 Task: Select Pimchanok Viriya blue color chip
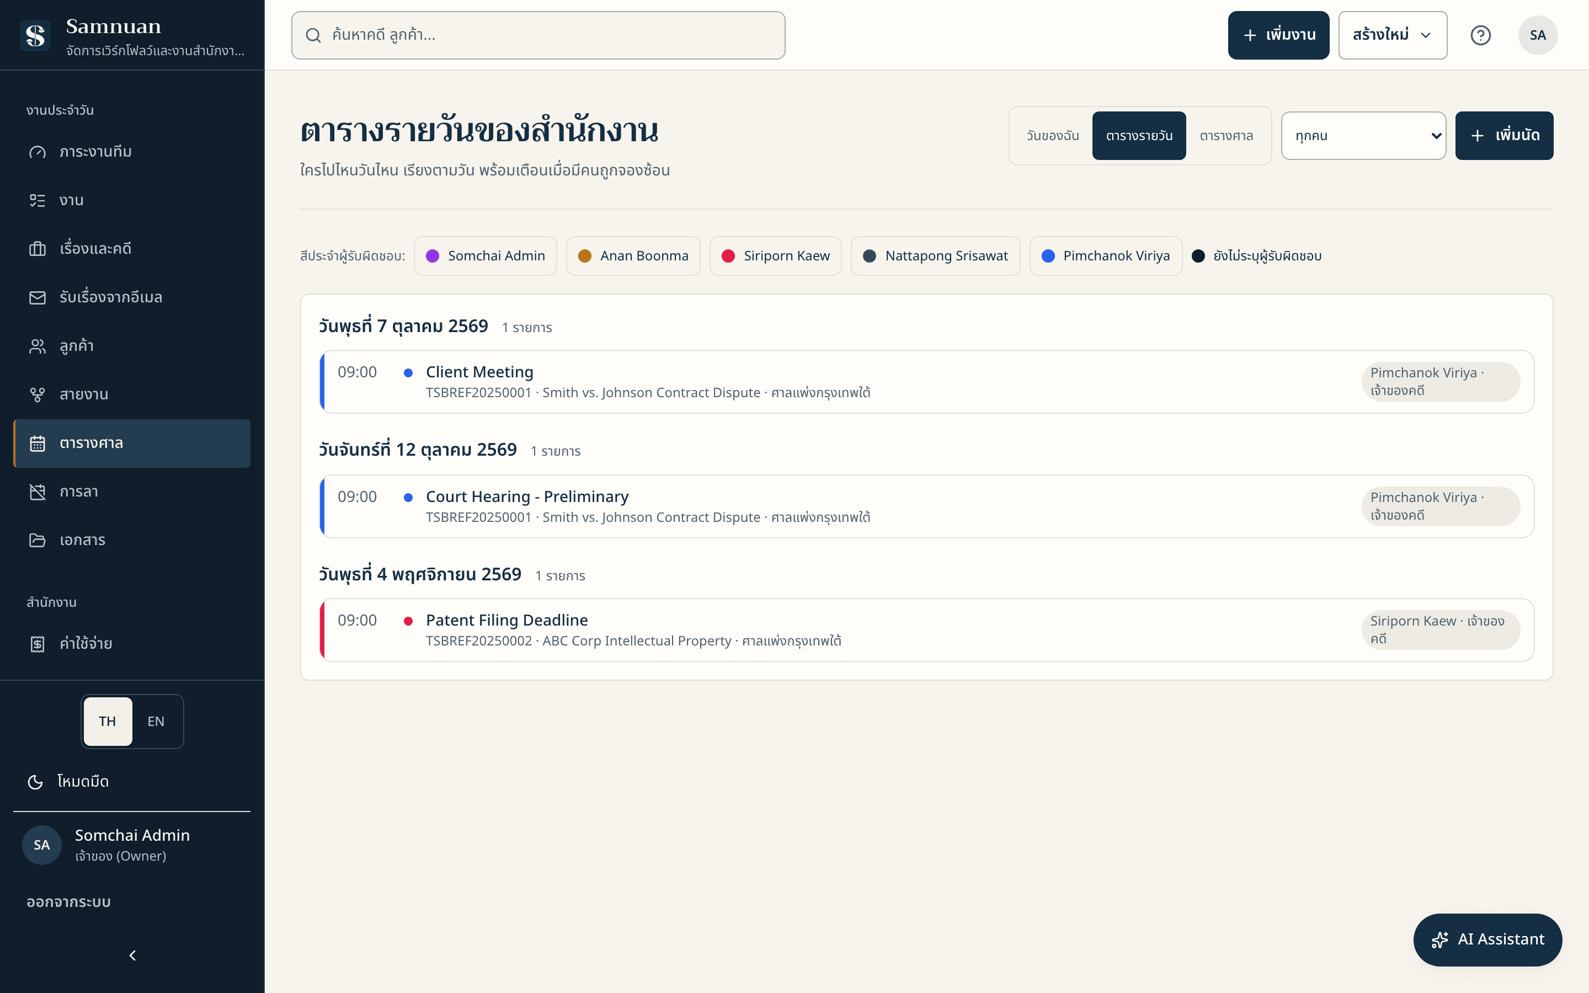[1106, 256]
